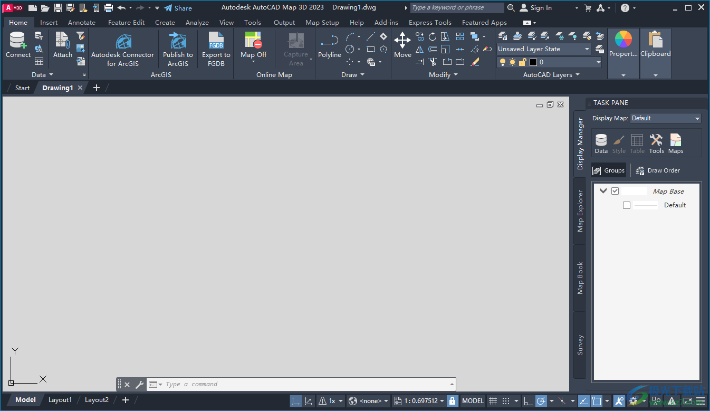This screenshot has width=710, height=411.
Task: Toggle layer freeze sun icon
Action: [512, 62]
